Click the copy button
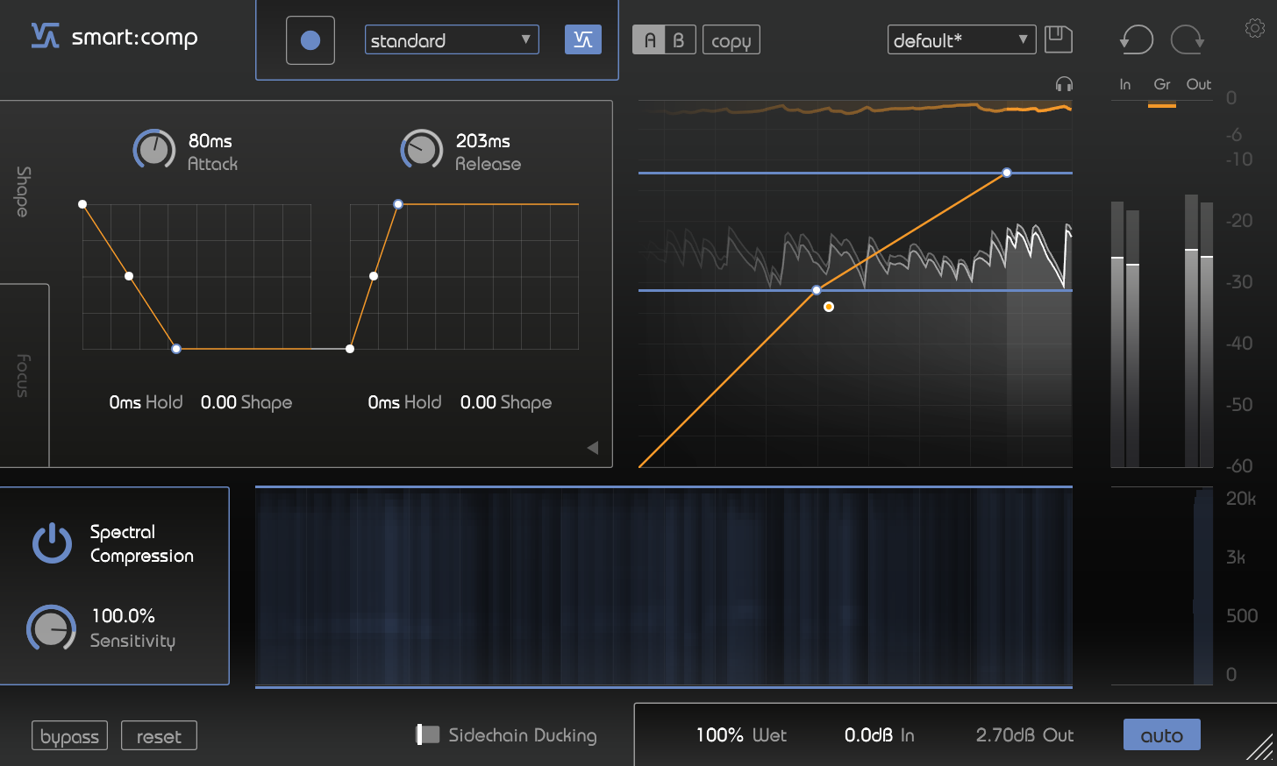The width and height of the screenshot is (1277, 766). pos(731,40)
